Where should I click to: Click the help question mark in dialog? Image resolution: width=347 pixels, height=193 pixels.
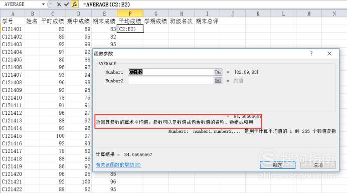click(311, 53)
